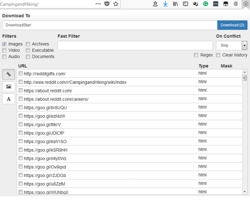Click the URL list scrollbar thumb

[244, 78]
